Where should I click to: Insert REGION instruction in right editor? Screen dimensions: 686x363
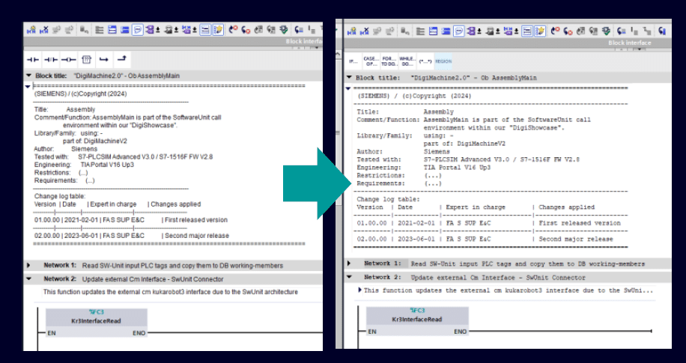(x=443, y=61)
